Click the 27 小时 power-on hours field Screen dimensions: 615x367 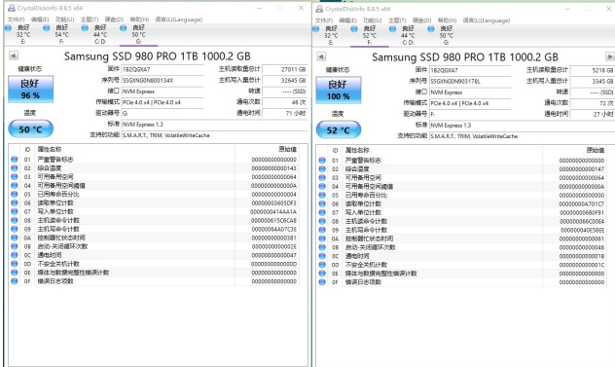click(593, 114)
